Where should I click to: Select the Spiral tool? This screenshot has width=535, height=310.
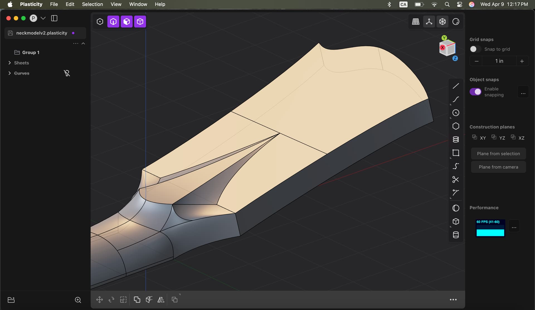456,140
